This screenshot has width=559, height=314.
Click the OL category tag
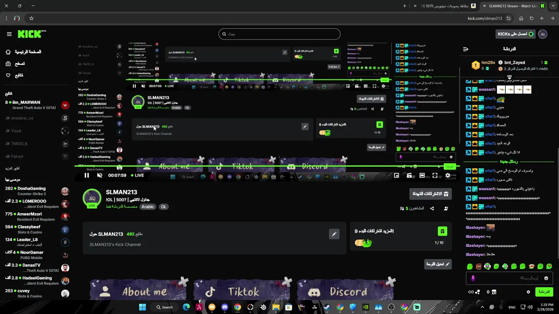(164, 207)
